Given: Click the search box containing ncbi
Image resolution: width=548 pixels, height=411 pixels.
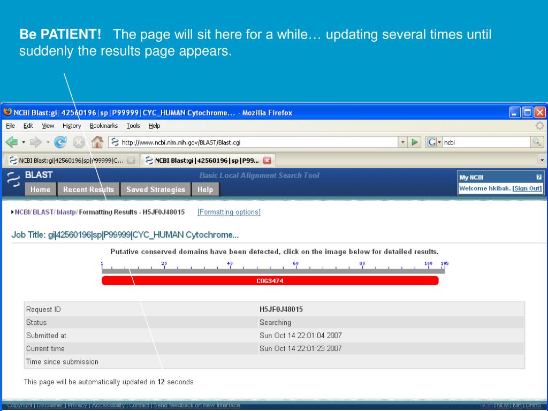Looking at the screenshot, I should tap(486, 142).
